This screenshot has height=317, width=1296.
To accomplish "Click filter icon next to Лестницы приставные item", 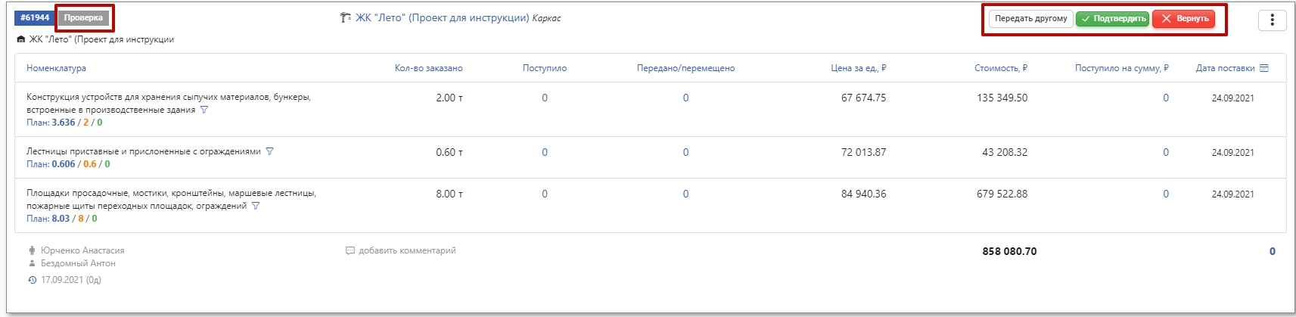I will [x=270, y=151].
